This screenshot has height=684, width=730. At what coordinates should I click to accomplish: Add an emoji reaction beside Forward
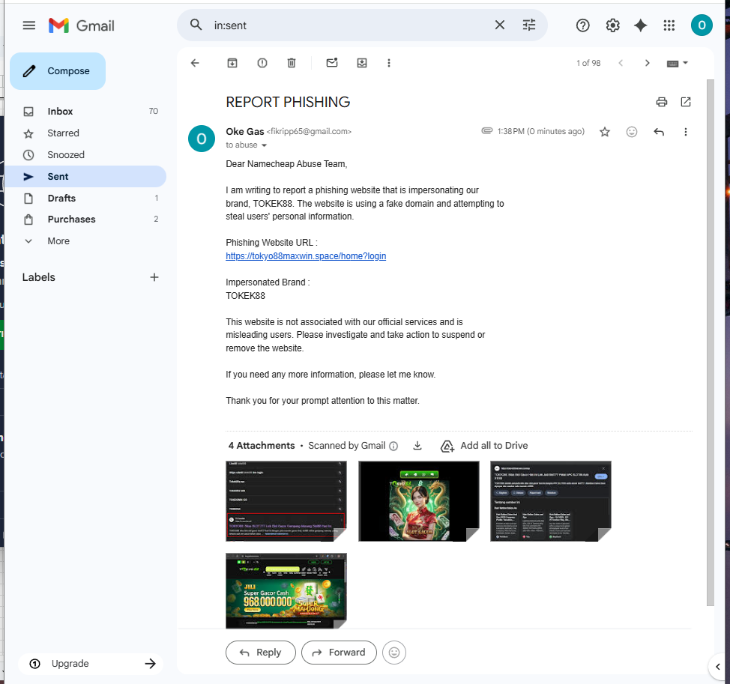[x=394, y=653]
